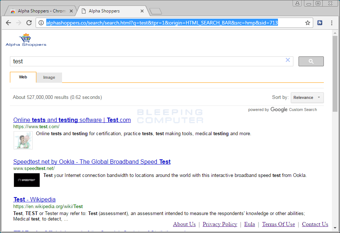Click the alphashoppers.co address bar URL
This screenshot has height=233, width=340.
click(x=162, y=23)
